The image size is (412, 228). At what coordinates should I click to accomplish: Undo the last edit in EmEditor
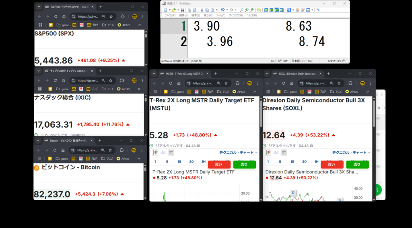click(222, 10)
